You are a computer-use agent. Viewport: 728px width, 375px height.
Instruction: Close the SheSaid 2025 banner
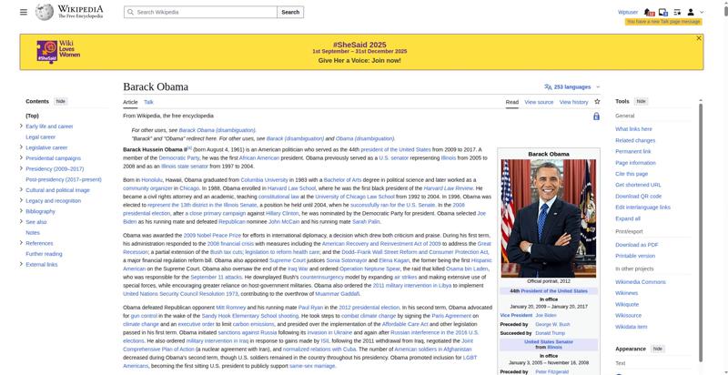pyautogui.click(x=699, y=38)
